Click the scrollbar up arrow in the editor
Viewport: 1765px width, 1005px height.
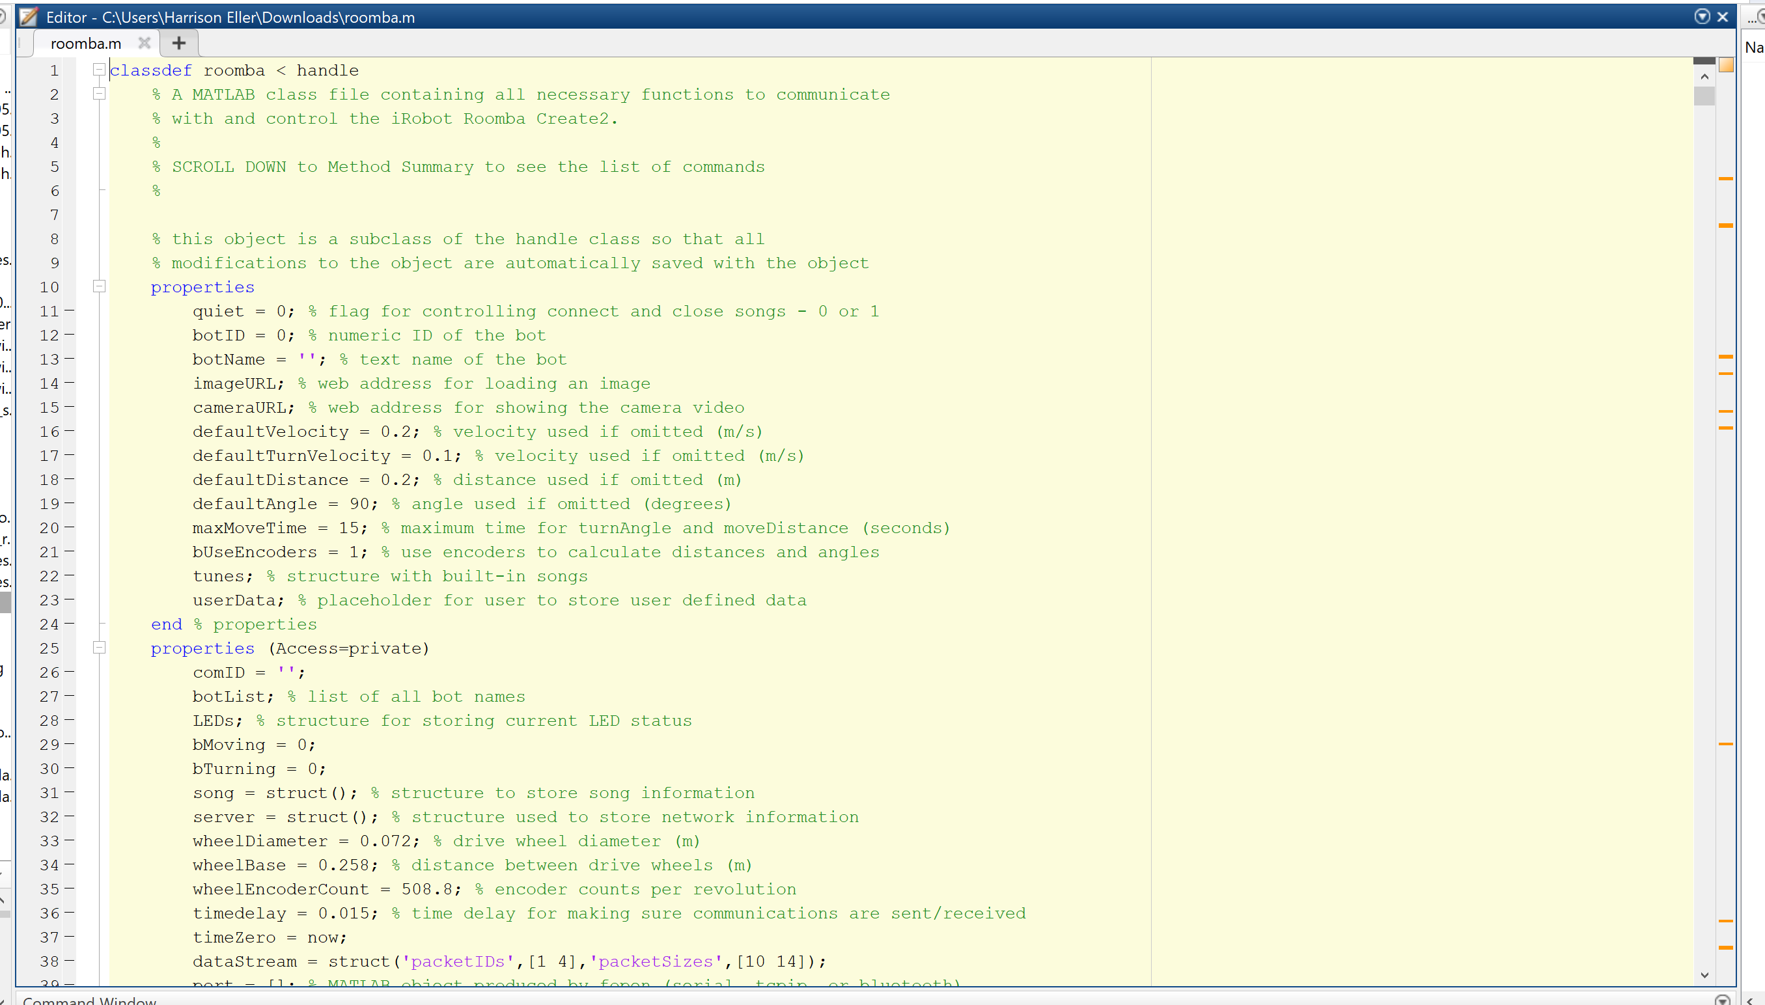(x=1704, y=77)
